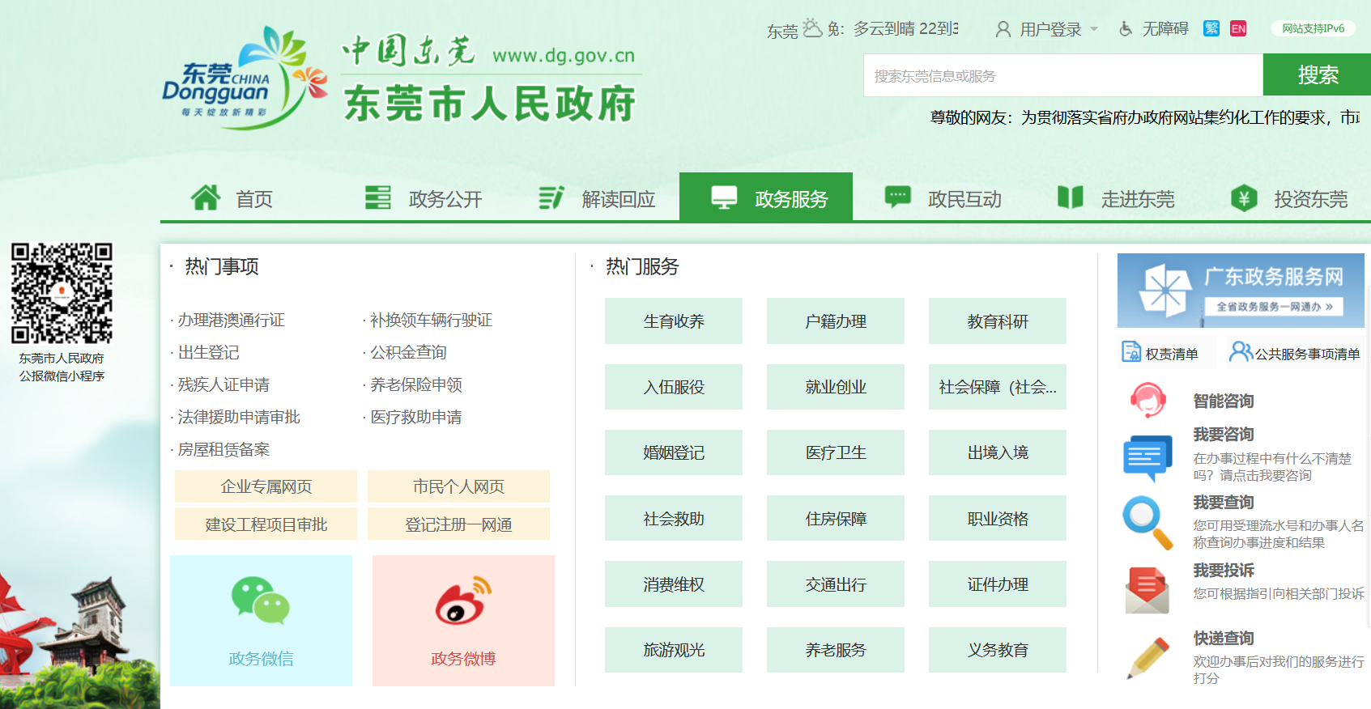Focus the 搜索东莞信息或服务 search field
The width and height of the screenshot is (1371, 709).
(x=1062, y=75)
